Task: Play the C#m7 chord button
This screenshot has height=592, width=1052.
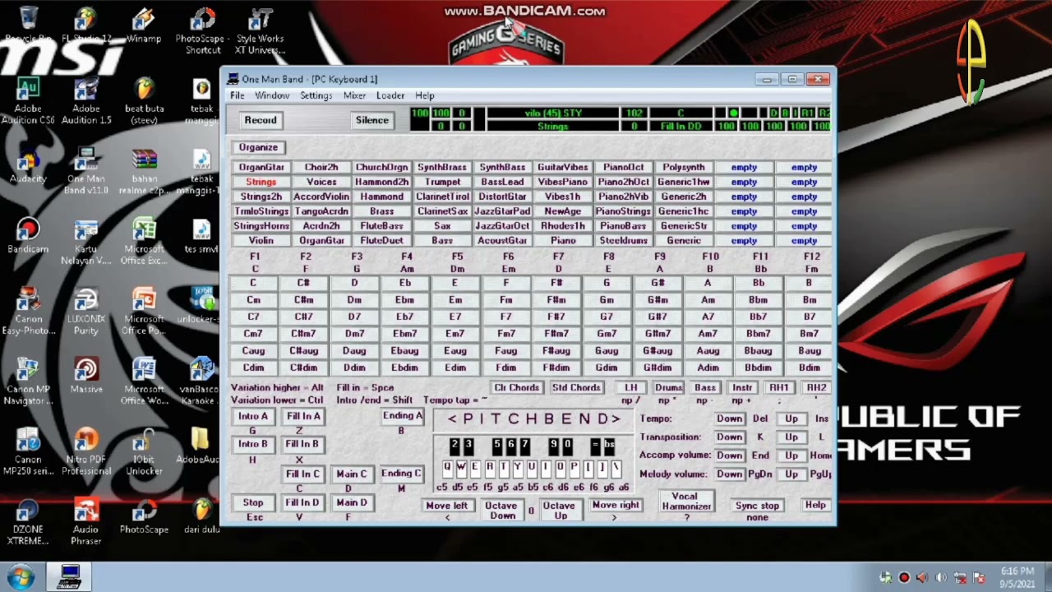Action: [x=303, y=334]
